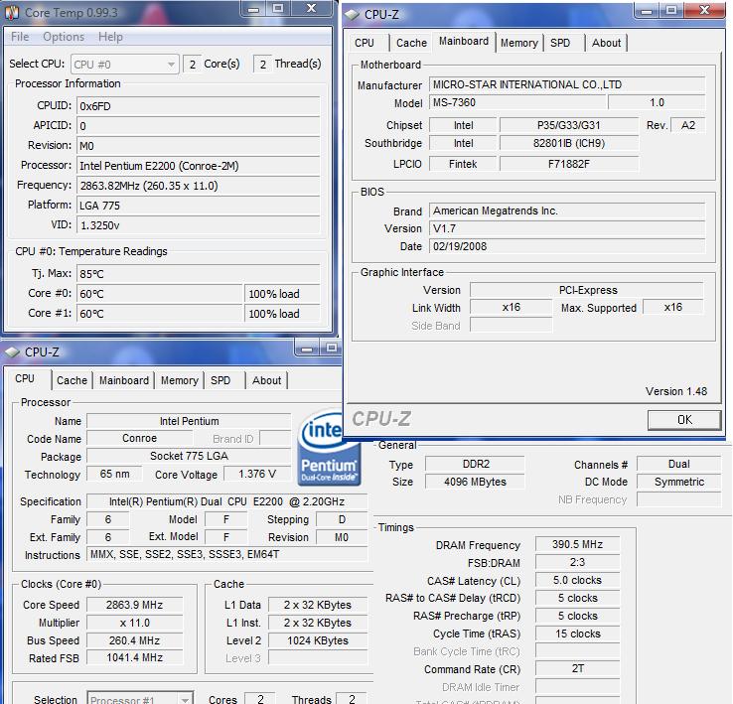Click the Rated FSB value 1041.4 MHz
Image resolution: width=733 pixels, height=704 pixels.
[x=135, y=657]
